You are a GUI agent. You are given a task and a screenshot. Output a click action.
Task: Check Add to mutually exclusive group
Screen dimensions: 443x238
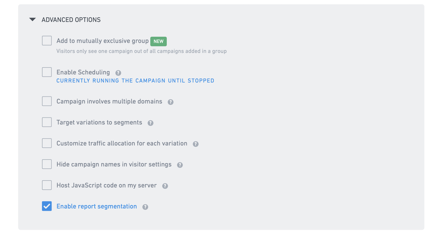47,41
